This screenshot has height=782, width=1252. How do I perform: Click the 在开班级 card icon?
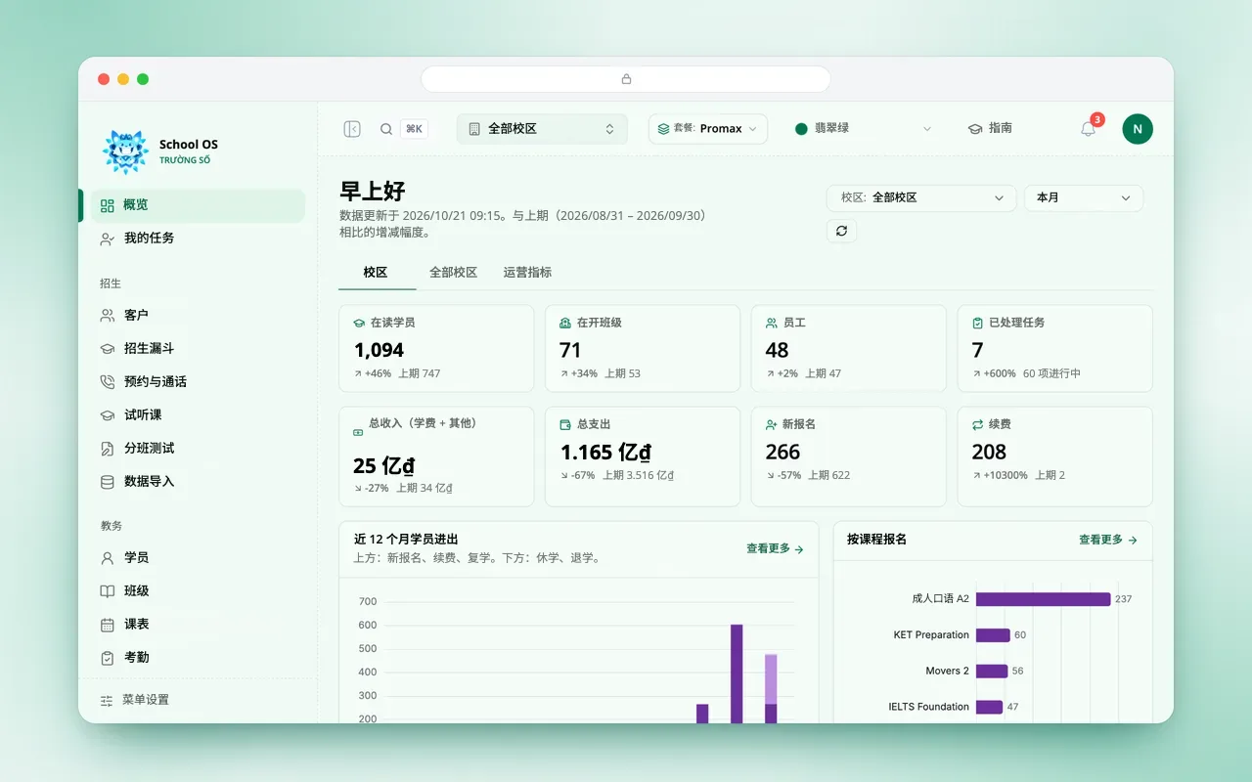pos(564,323)
